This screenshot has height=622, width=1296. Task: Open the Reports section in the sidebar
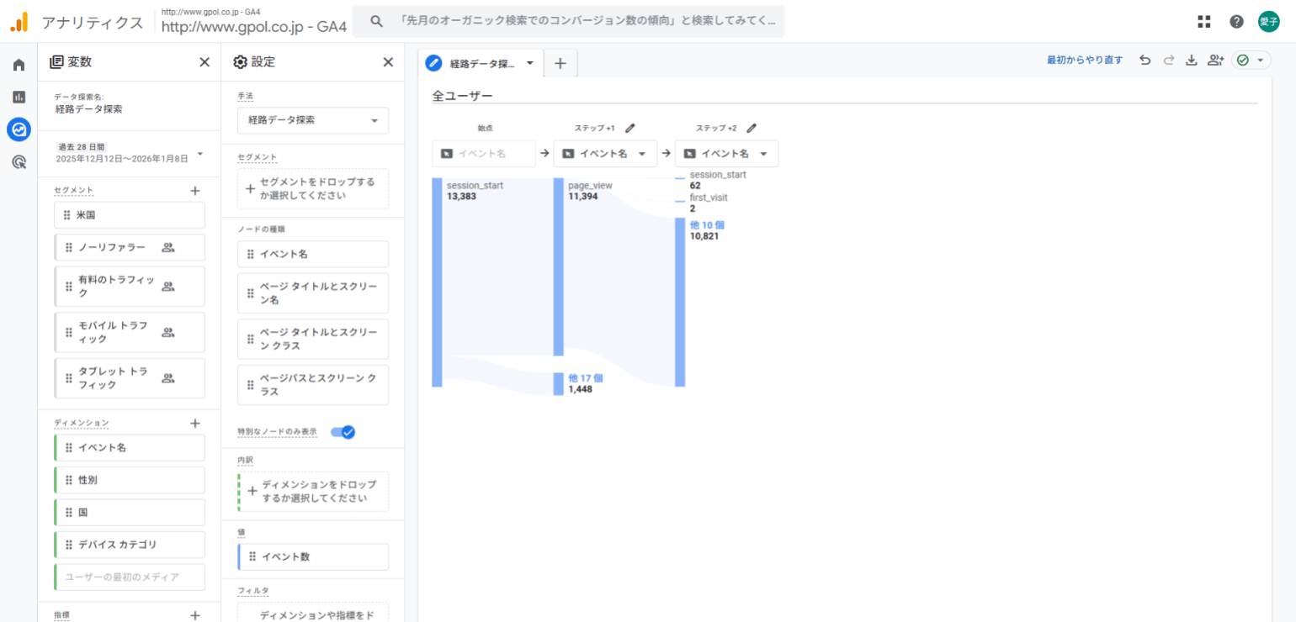(x=19, y=97)
